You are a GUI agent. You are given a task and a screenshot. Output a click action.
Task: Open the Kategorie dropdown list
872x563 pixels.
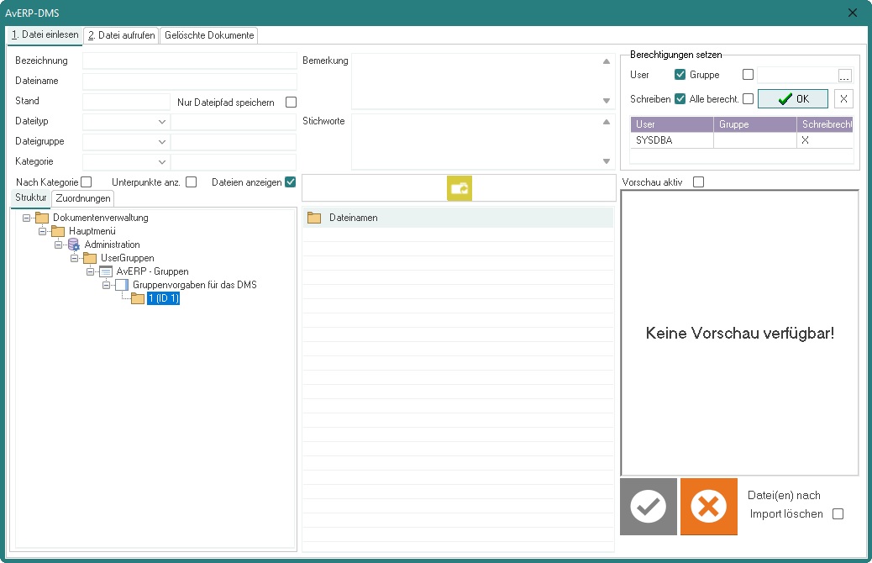[x=162, y=161]
